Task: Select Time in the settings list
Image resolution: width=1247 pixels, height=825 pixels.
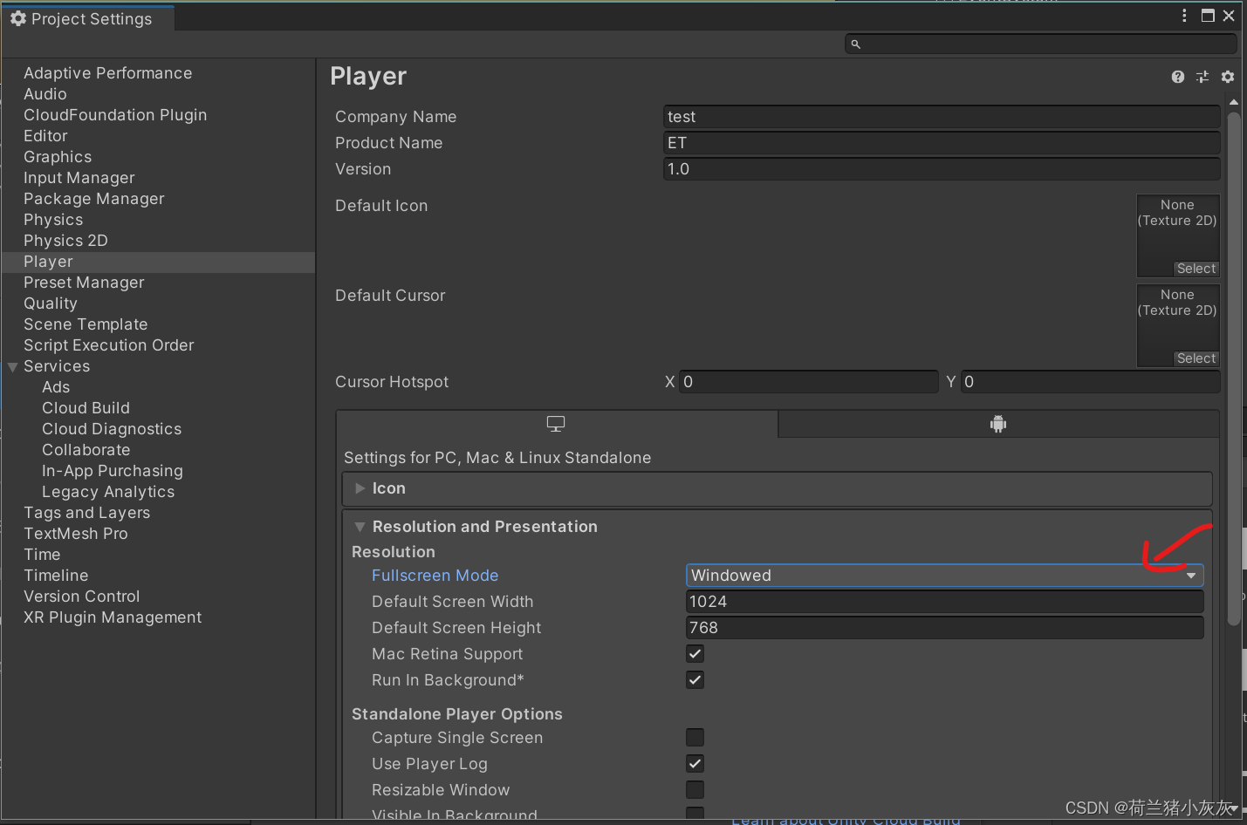Action: click(42, 555)
